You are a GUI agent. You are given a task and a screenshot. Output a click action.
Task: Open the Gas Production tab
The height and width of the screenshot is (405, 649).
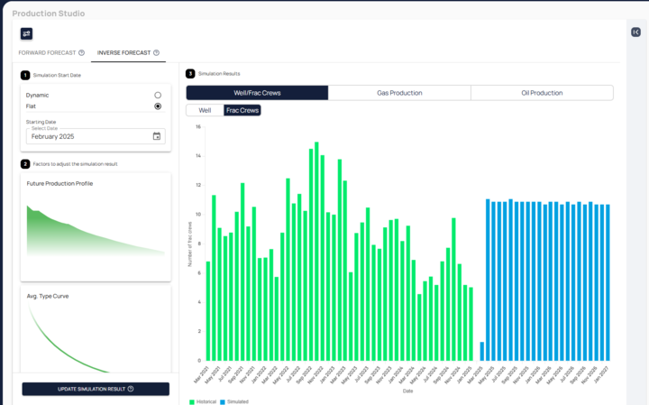point(399,93)
